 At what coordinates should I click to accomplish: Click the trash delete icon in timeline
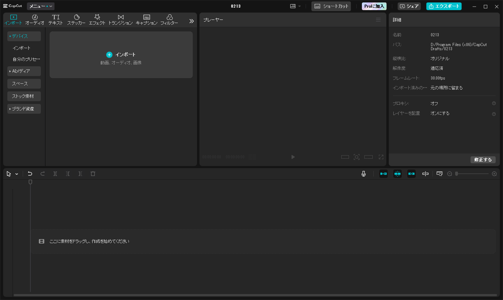tap(93, 174)
